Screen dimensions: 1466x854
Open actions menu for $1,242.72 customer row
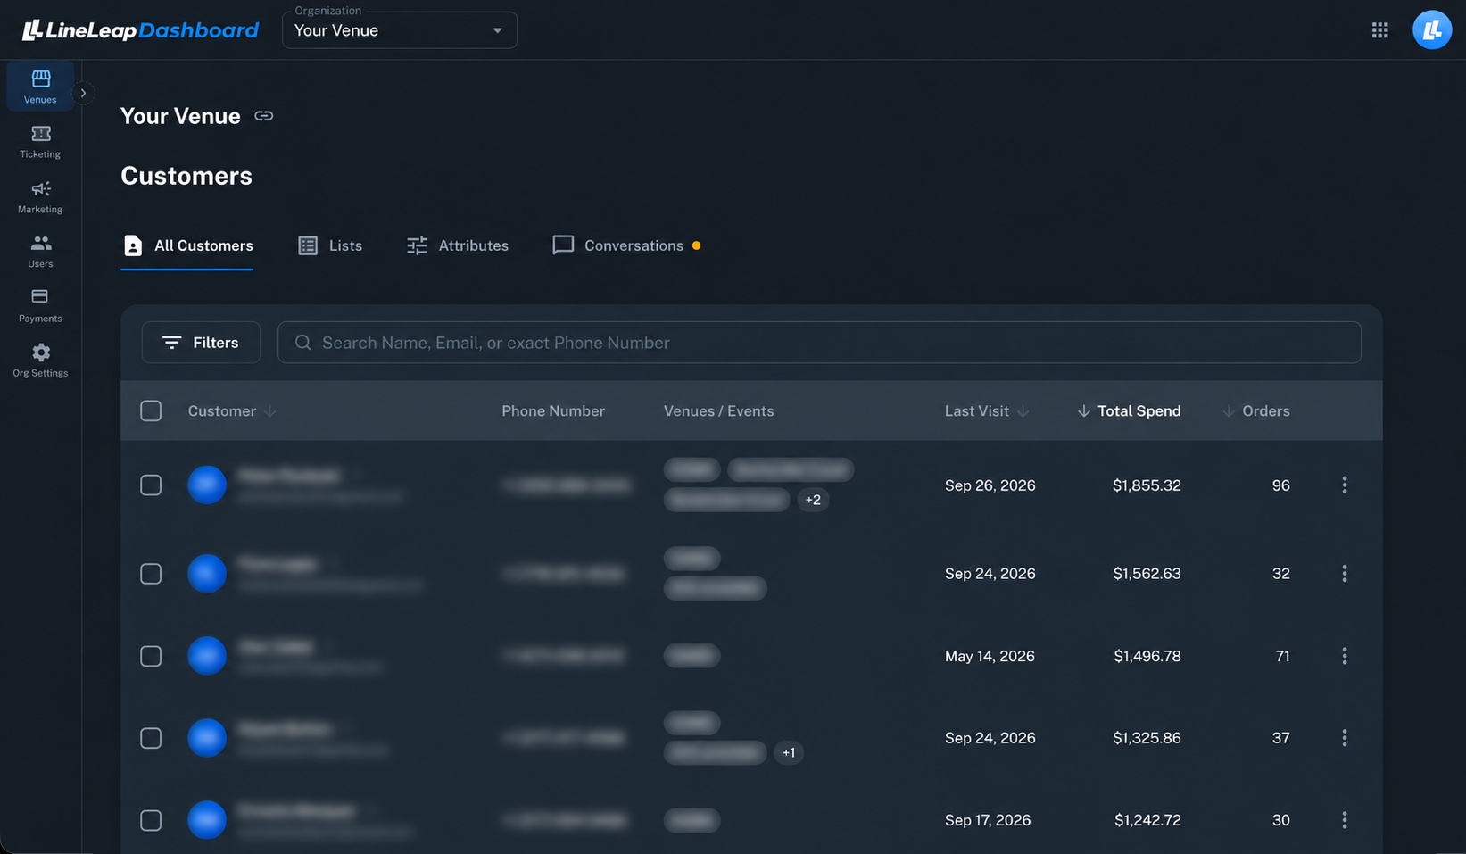click(1344, 820)
